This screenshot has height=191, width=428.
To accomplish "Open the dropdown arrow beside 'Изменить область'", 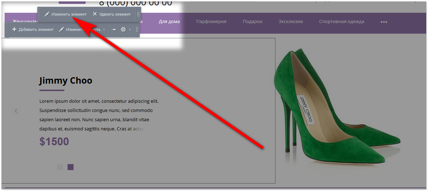I will [104, 30].
